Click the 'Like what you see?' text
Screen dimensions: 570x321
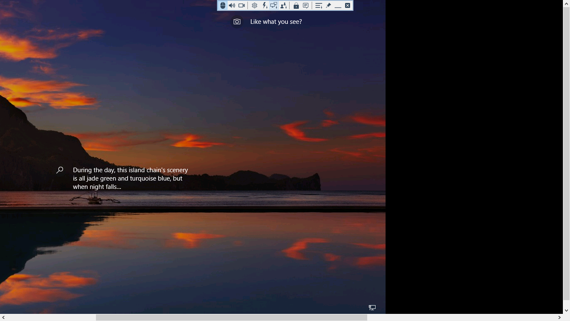coord(276,22)
